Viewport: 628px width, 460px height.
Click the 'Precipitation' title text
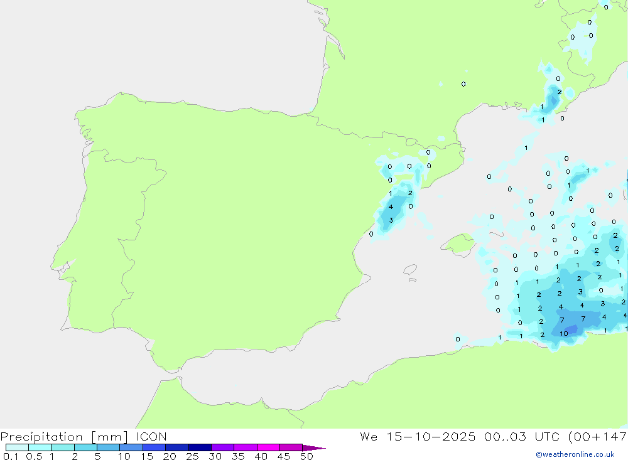coord(41,437)
